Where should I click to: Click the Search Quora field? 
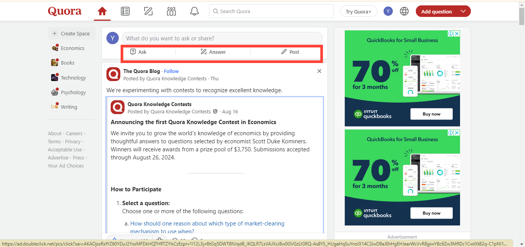pos(271,11)
